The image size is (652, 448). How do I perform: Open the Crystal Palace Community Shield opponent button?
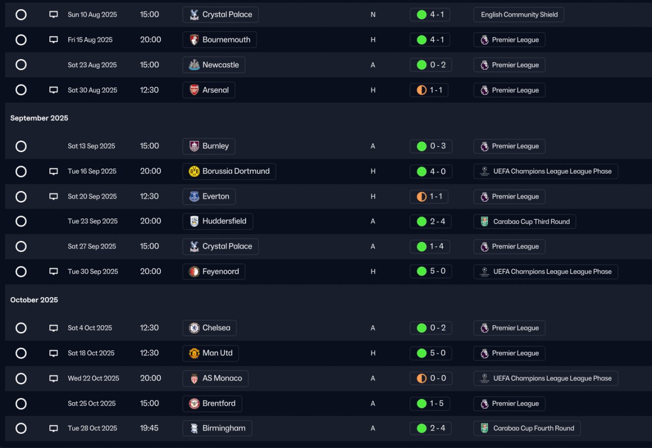point(221,15)
